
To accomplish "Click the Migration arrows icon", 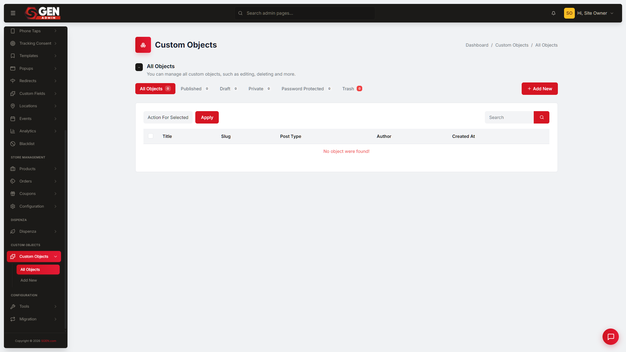I will point(13,319).
